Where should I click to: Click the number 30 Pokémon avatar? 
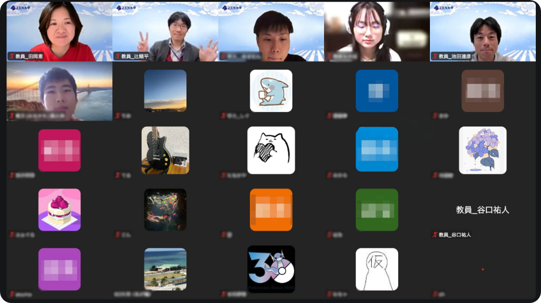pos(271,269)
